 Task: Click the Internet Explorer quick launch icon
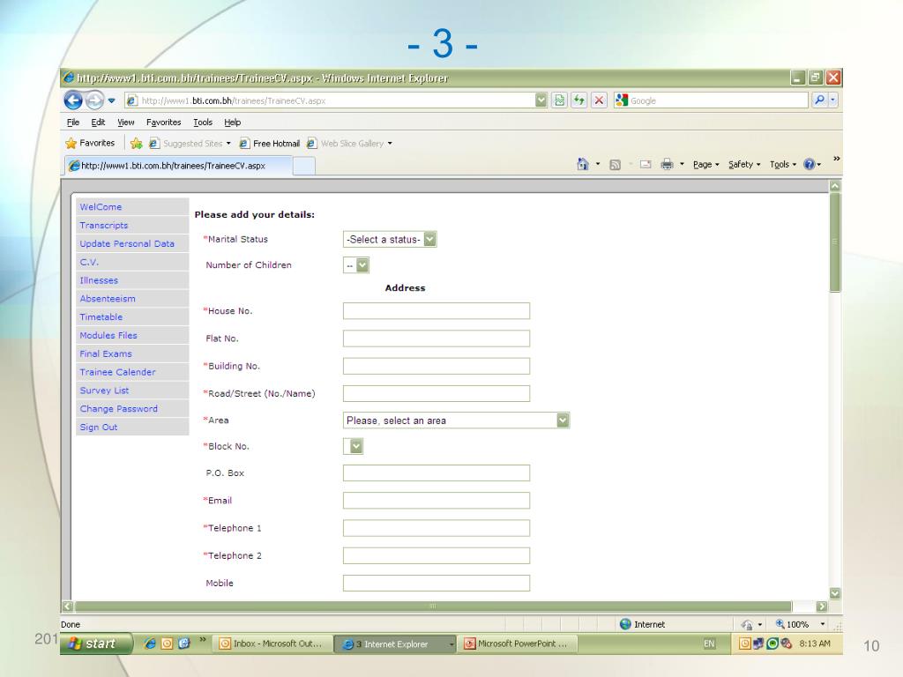(149, 644)
